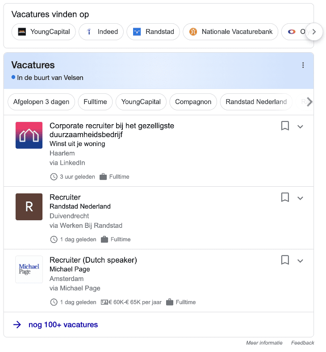Click 'via Werken Bij Randstad' text
326x352 pixels.
click(86, 226)
